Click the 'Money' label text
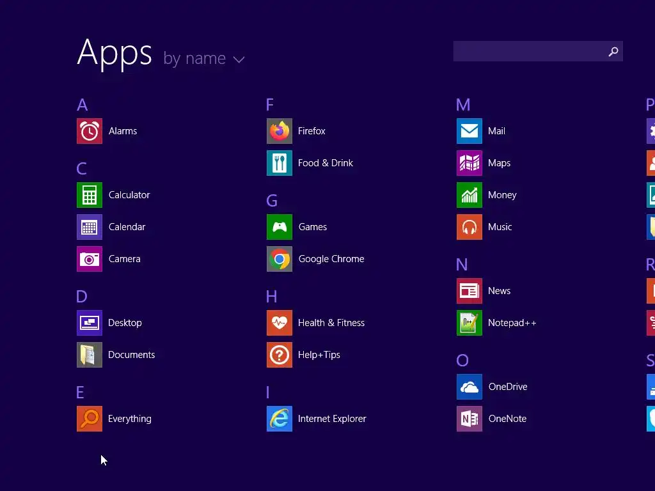This screenshot has height=491, width=655. click(502, 195)
